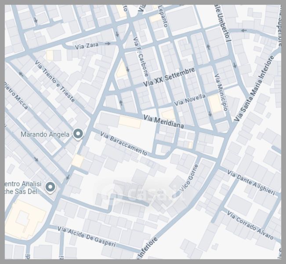This screenshot has height=264, width=286.
Task: Select the Via Corrado Alvaro label
Action: coord(250,225)
